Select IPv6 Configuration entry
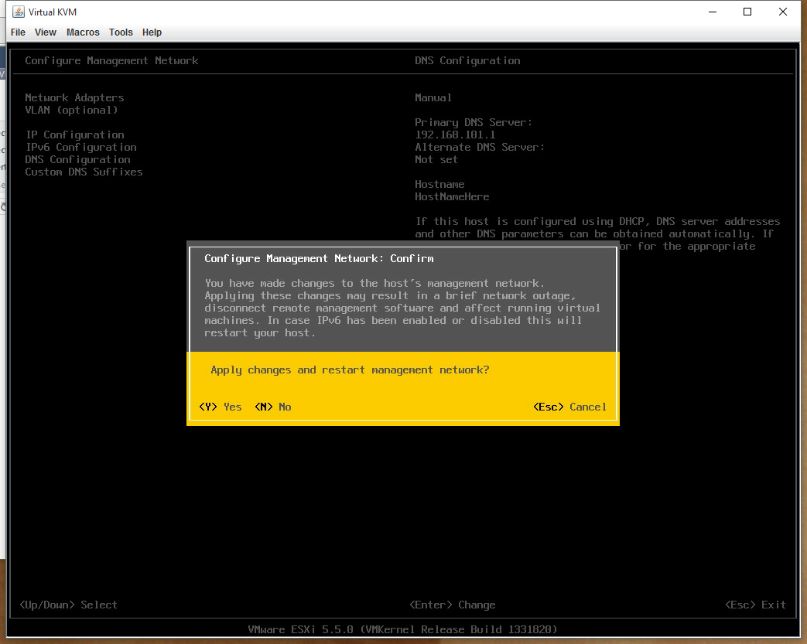Screen dimensions: 807x644 (80, 147)
